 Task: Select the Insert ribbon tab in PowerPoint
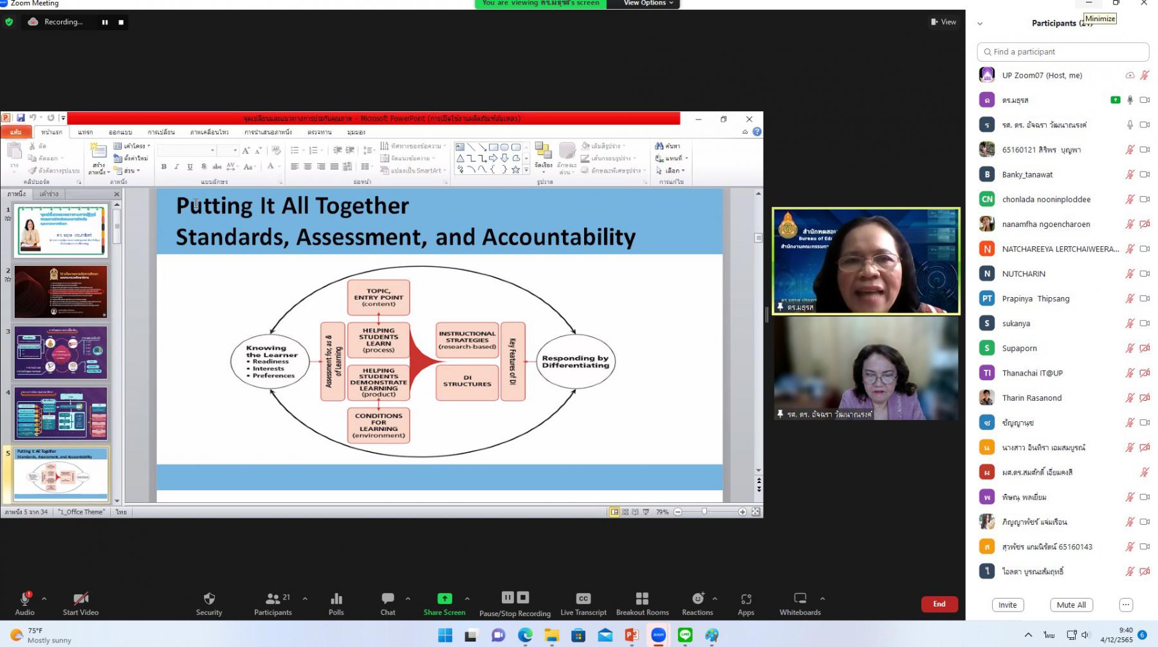click(86, 132)
